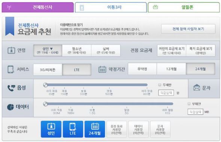Open the 알뜰폰 tab
The image size is (221, 142).
[x=184, y=7]
